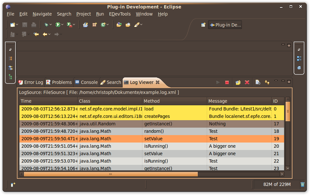
Task: Click the Time column header
Action: pyautogui.click(x=49, y=101)
